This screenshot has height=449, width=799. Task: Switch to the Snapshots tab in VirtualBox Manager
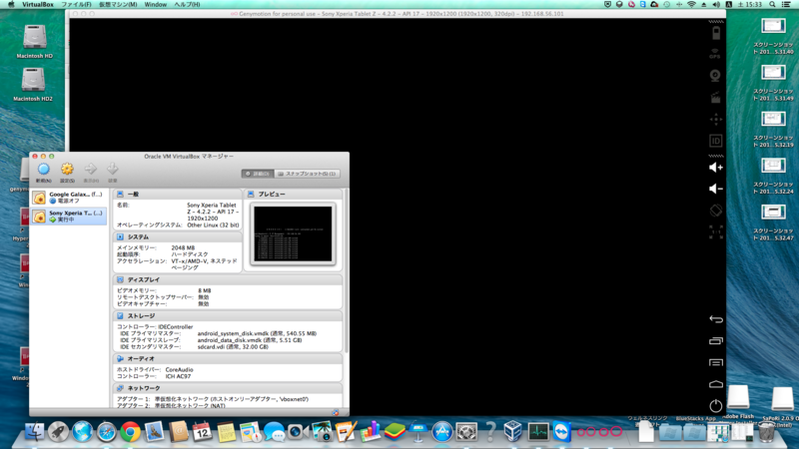(307, 174)
